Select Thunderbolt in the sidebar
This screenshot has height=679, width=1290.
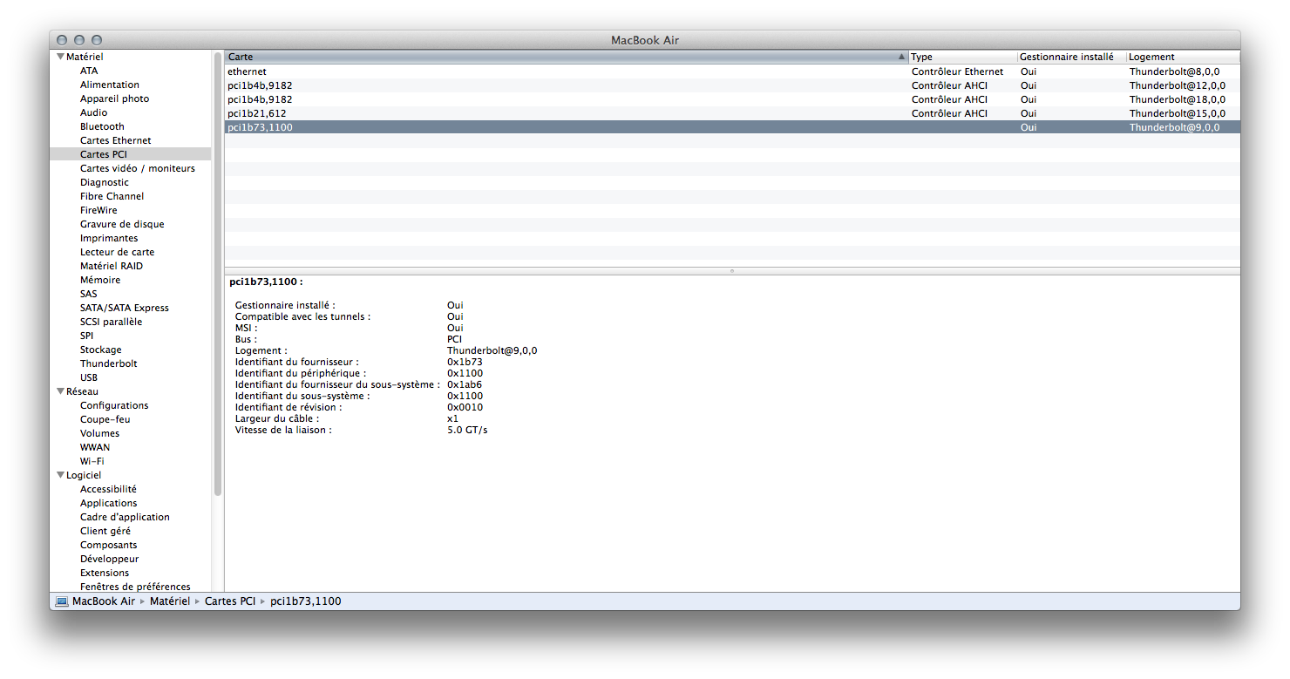[x=109, y=363]
